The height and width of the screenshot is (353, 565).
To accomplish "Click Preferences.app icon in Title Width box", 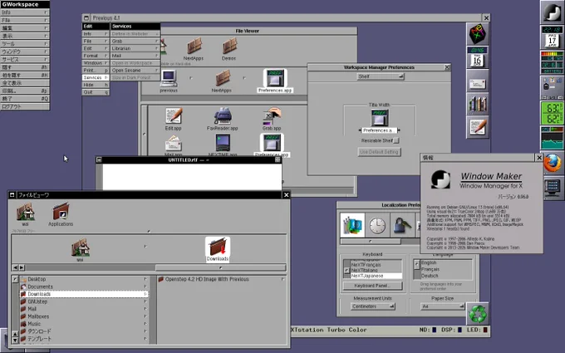I will 379,118.
